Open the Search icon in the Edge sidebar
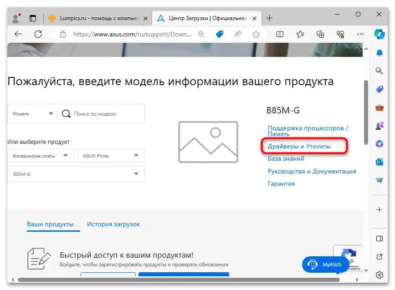This screenshot has width=395, height=290. pos(380,71)
